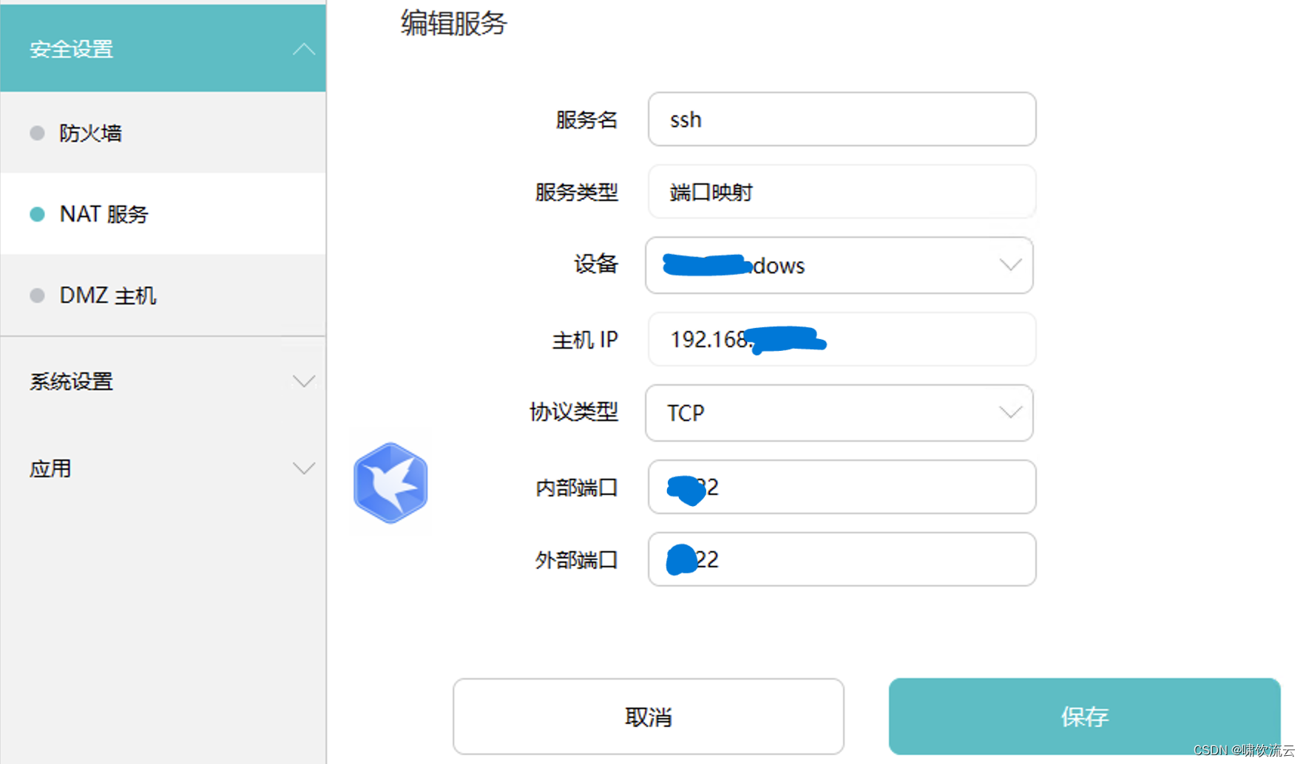1306x764 pixels.
Task: Click the 服务名 ssh input field
Action: 841,119
